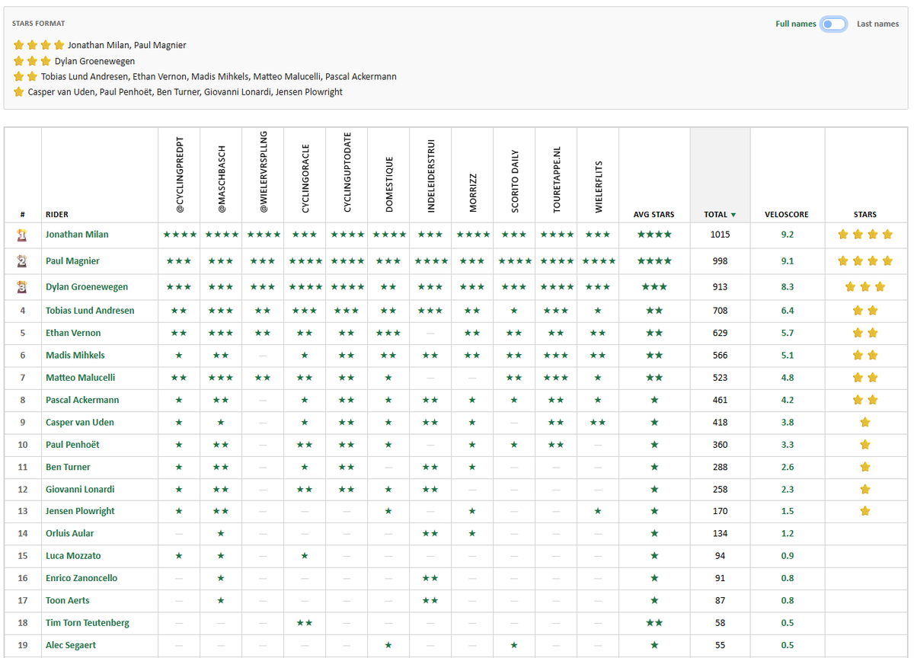Click the two-star legend icon in Stars Format
The image size is (914, 658).
[x=25, y=76]
